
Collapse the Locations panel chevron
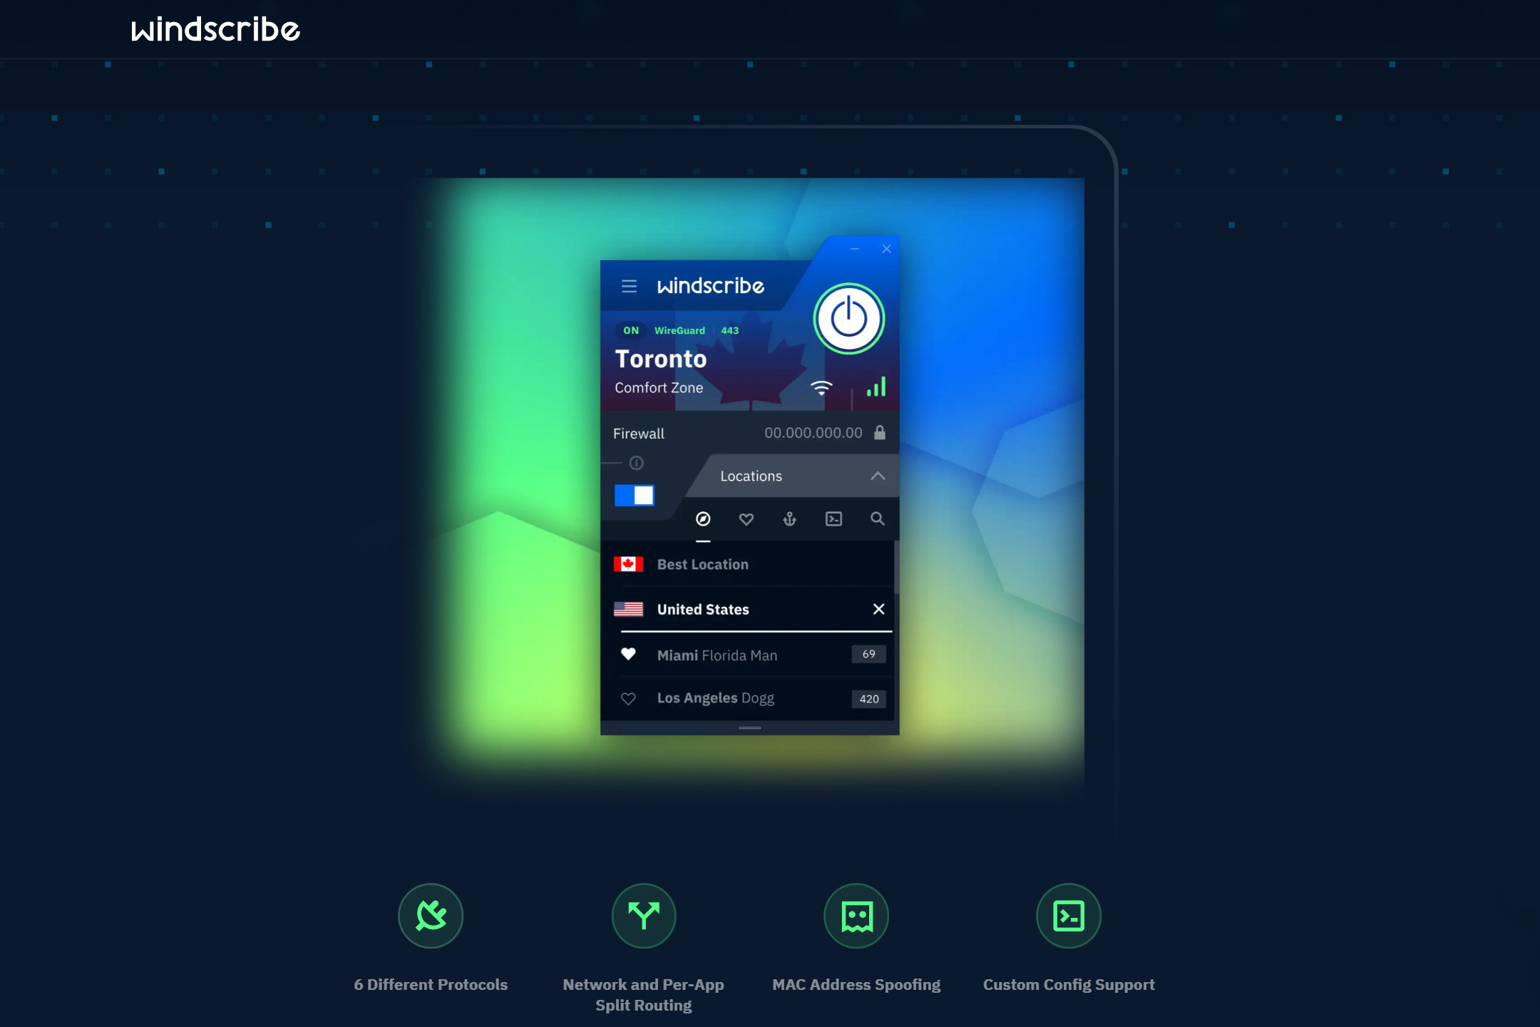point(878,474)
